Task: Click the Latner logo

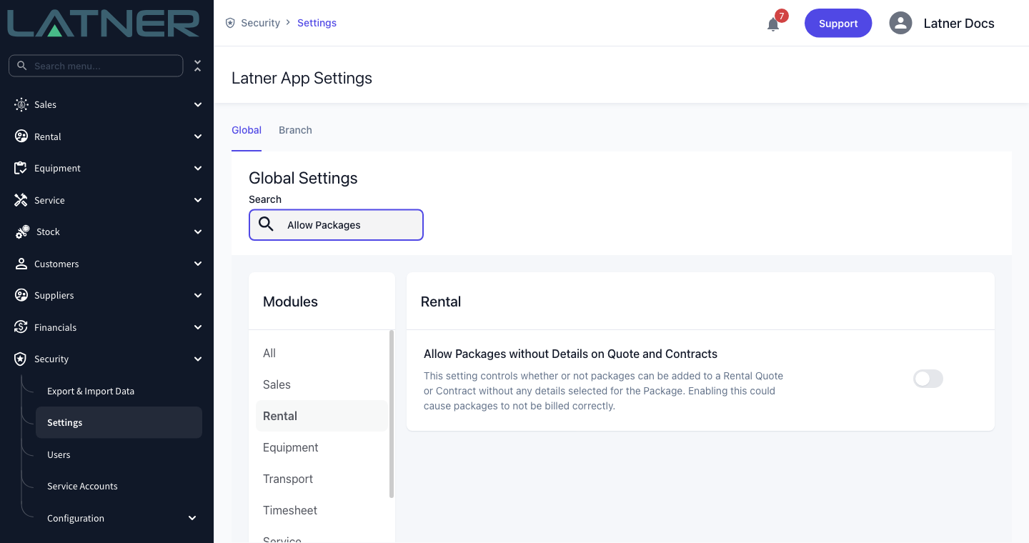Action: (104, 23)
